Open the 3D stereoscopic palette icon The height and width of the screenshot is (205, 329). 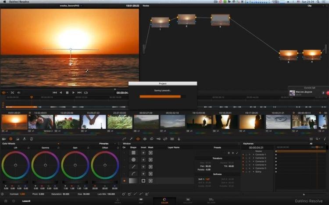(172, 139)
